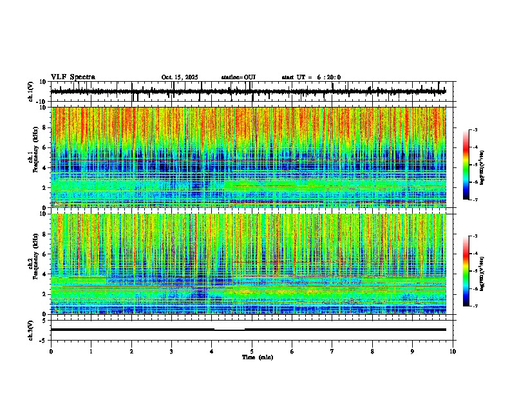
Task: Click the "4" kHz tick on ch.2 spectrogram
Action: (46, 274)
